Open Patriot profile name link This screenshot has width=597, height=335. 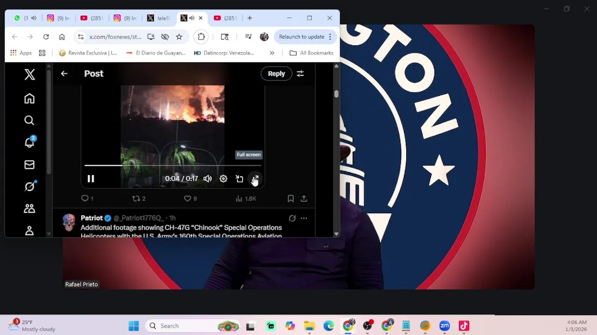(92, 218)
